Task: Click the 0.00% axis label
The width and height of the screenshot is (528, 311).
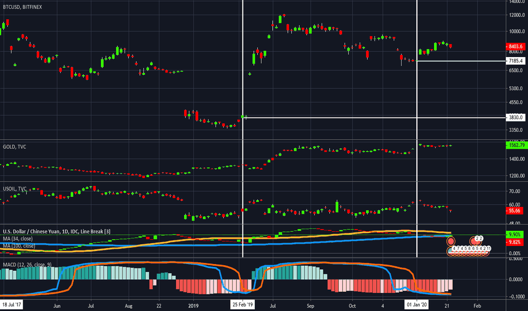Action: tap(514, 253)
